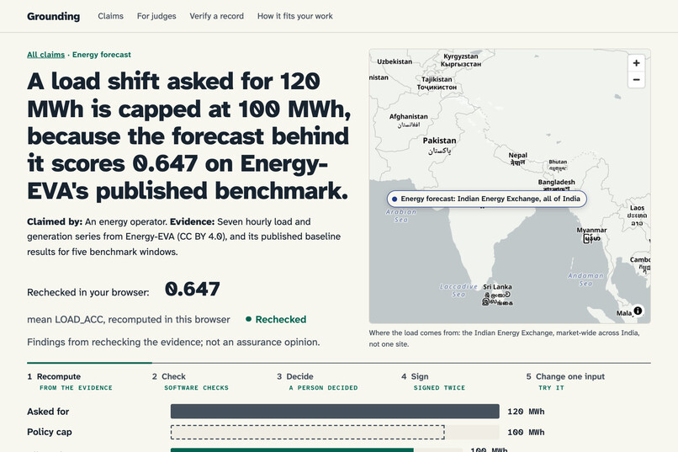This screenshot has width=678, height=452.
Task: Zoom out on the map
Action: click(636, 80)
